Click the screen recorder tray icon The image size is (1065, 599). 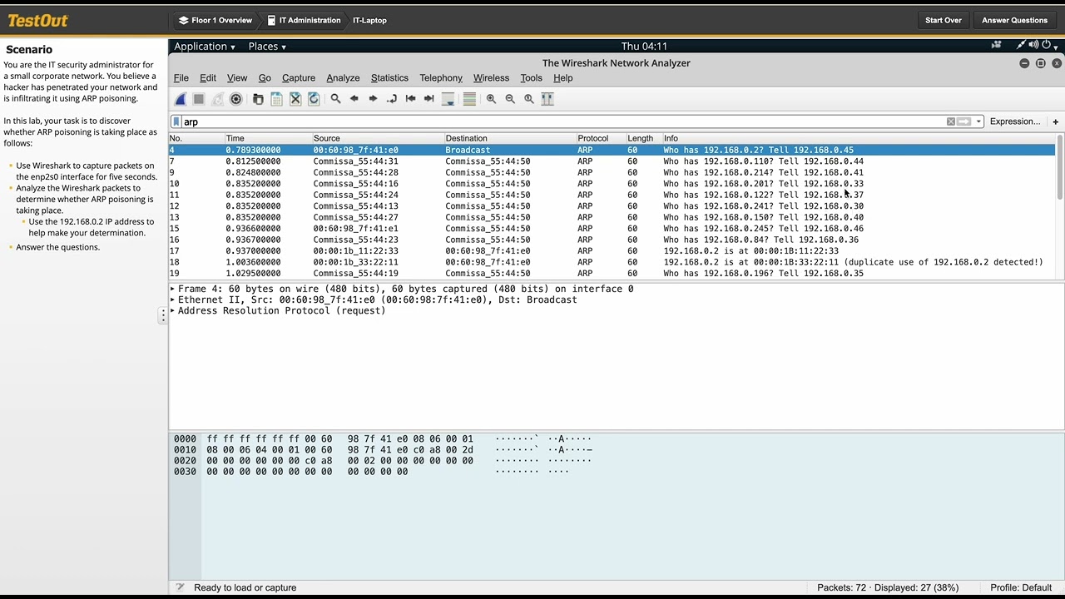996,45
